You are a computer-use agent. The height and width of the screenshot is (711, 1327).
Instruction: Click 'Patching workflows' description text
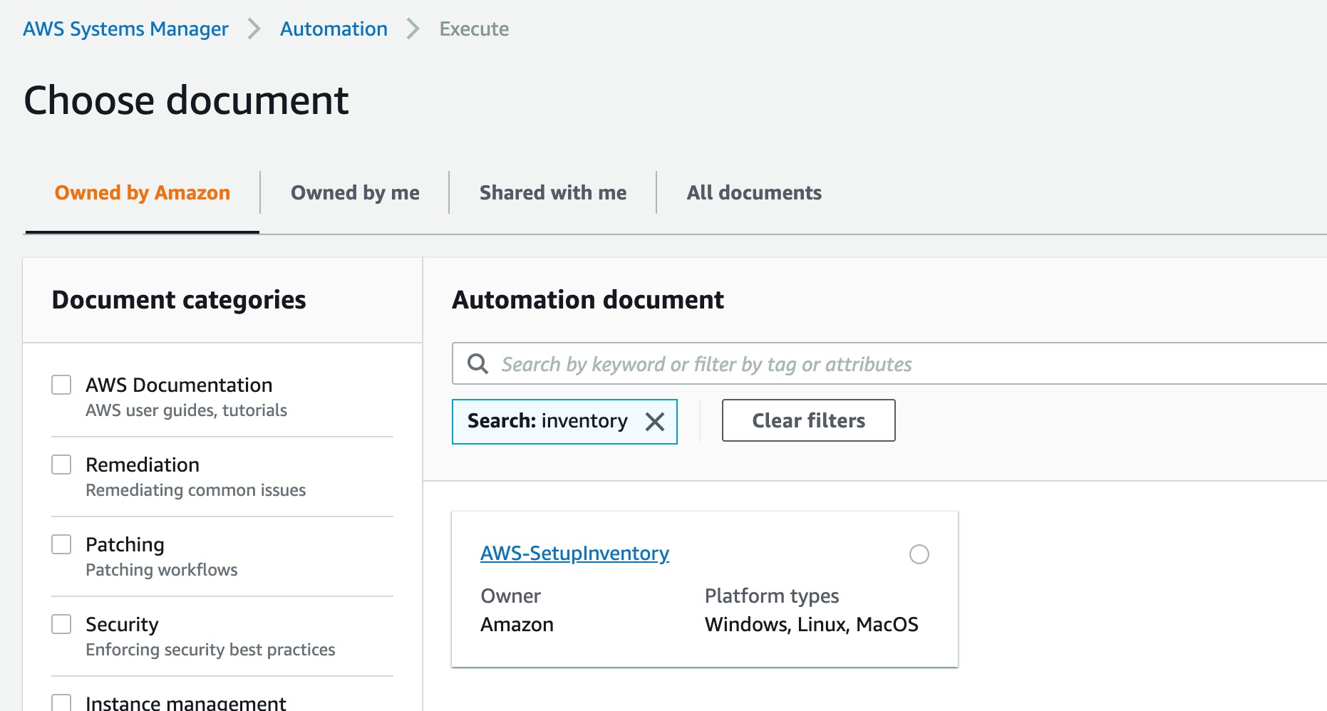(x=161, y=570)
